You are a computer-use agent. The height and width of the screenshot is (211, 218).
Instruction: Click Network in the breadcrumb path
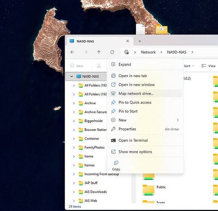coord(148,52)
